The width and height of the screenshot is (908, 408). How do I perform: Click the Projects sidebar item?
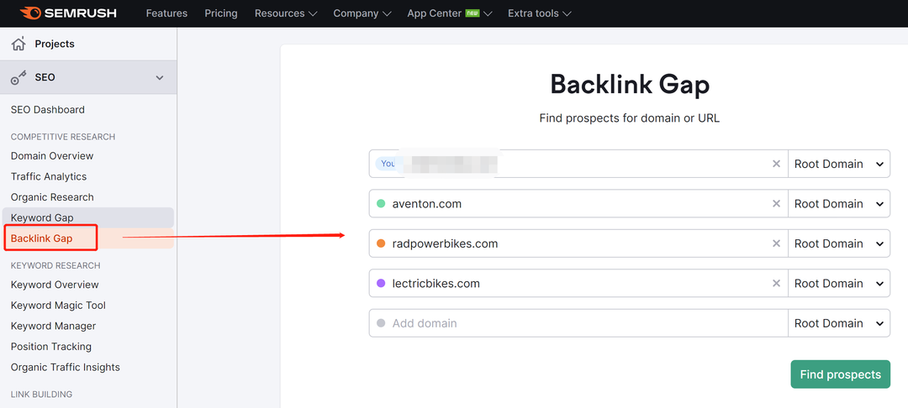tap(88, 44)
